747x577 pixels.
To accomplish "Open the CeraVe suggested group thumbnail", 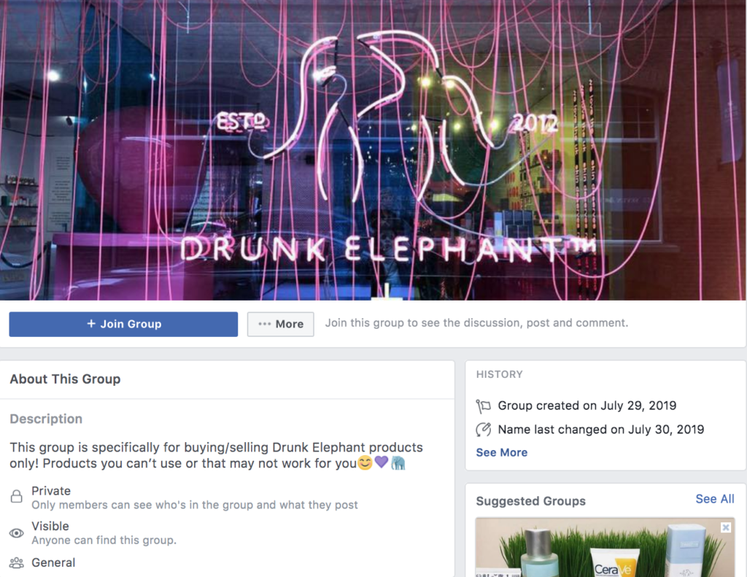I will (605, 548).
